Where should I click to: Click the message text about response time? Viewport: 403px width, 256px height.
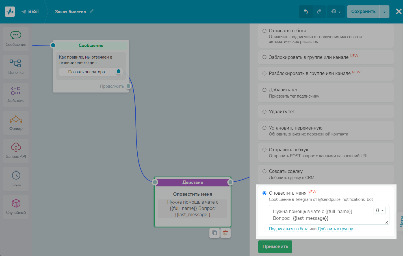(x=86, y=60)
